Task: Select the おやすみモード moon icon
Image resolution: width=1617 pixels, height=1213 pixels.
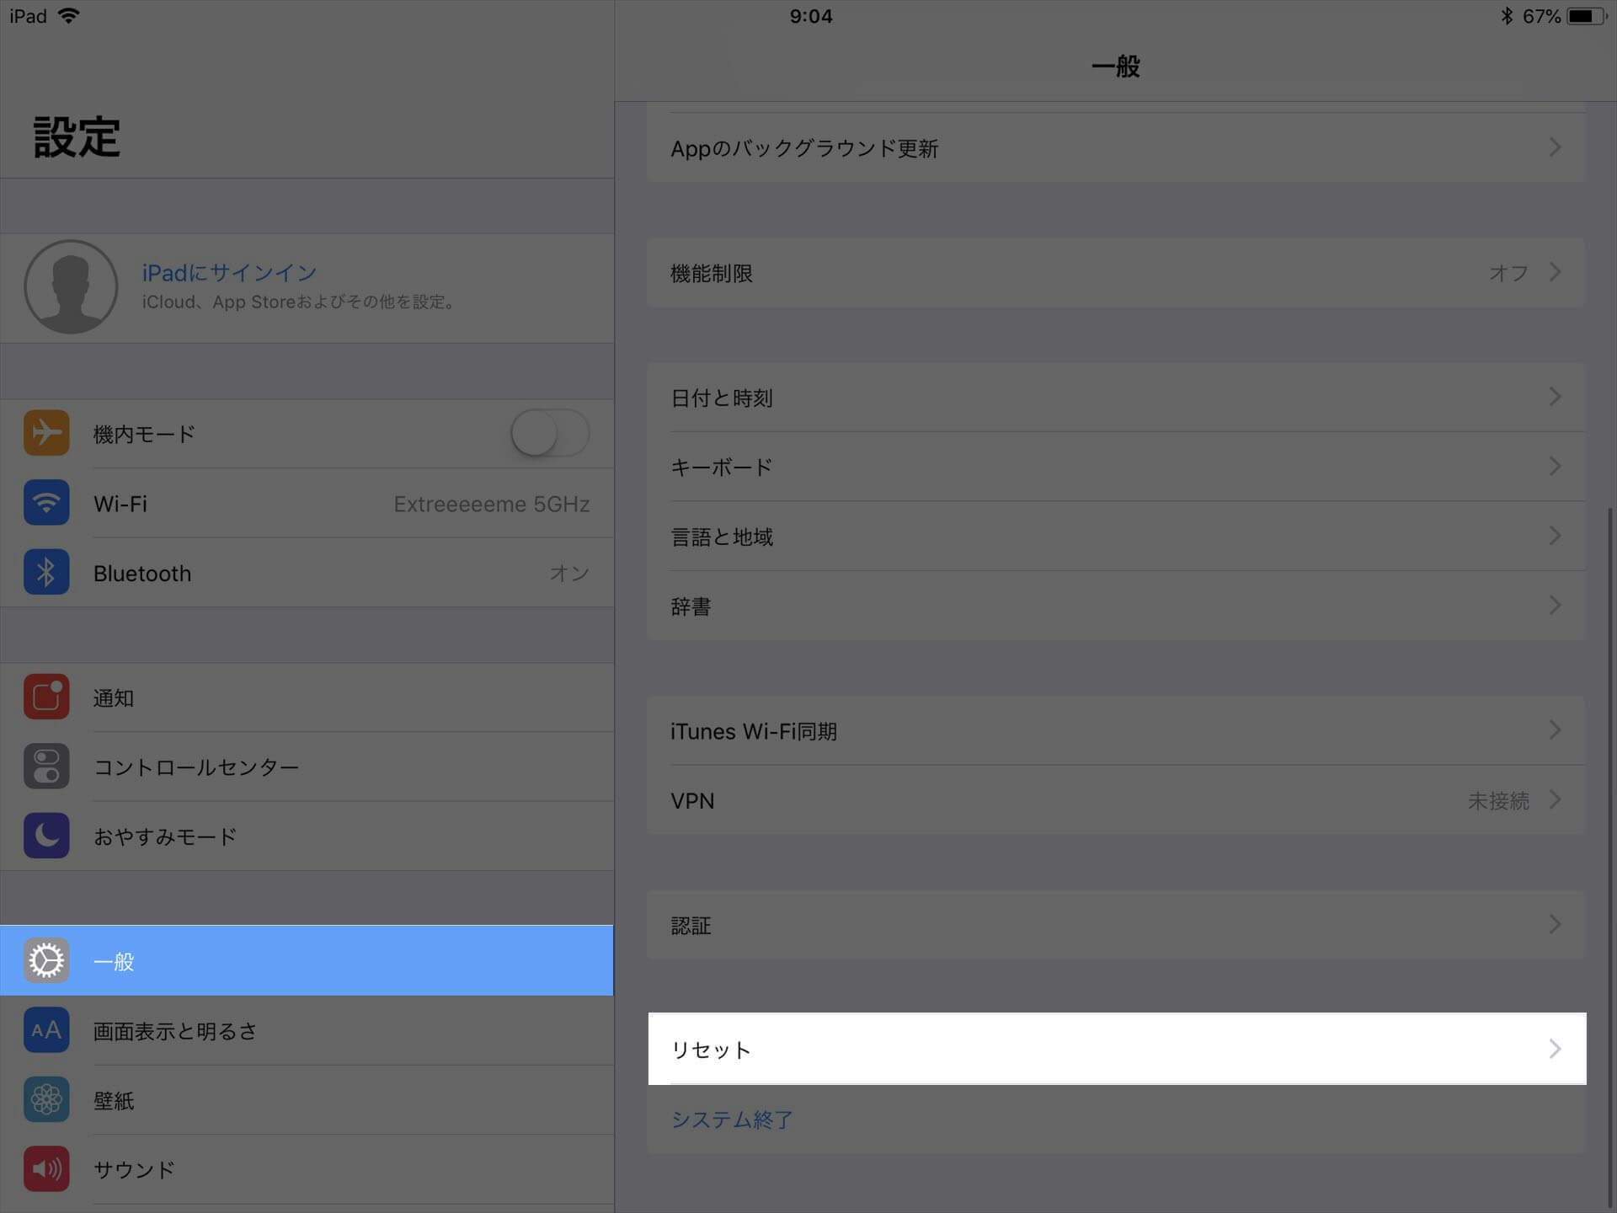Action: click(x=46, y=836)
